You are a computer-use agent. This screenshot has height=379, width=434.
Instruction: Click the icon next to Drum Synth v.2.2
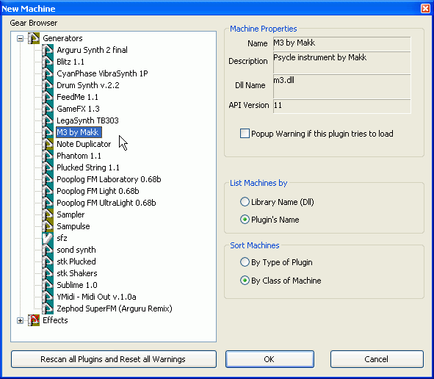click(x=48, y=85)
